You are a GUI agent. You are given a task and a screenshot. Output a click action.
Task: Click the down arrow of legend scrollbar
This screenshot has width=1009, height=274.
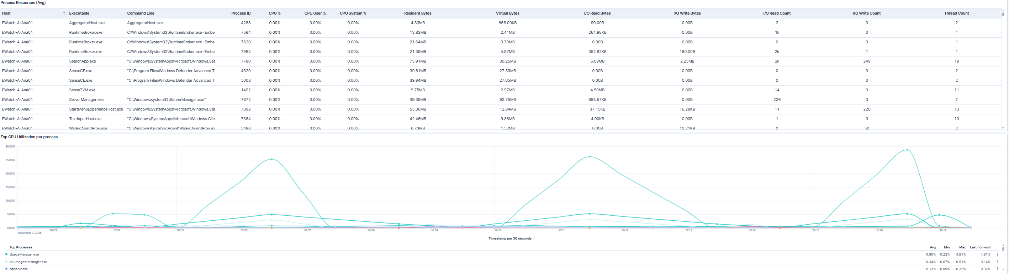[1003, 269]
